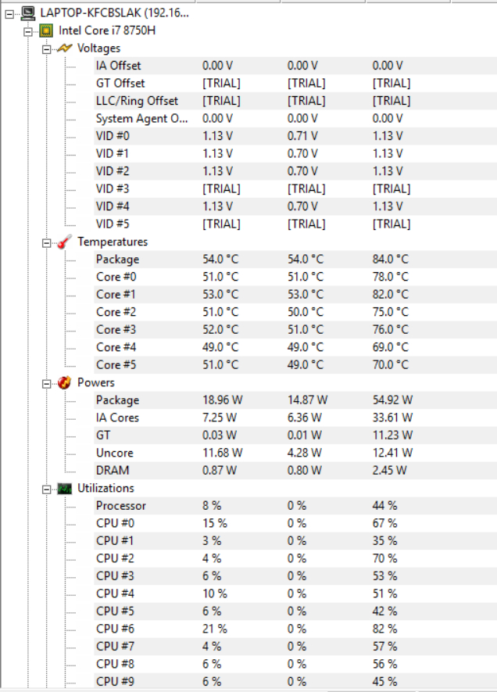Collapse the Intel Core i7 8750H node
The height and width of the screenshot is (692, 497).
(x=28, y=31)
